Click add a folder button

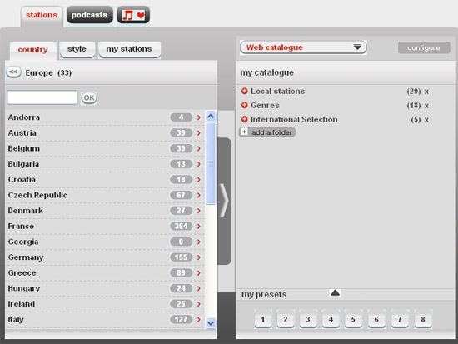pyautogui.click(x=267, y=132)
